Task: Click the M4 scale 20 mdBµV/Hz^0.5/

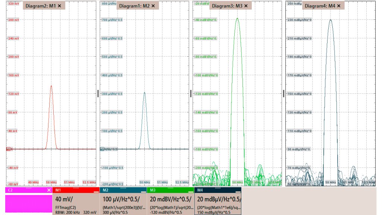Action: click(x=219, y=199)
